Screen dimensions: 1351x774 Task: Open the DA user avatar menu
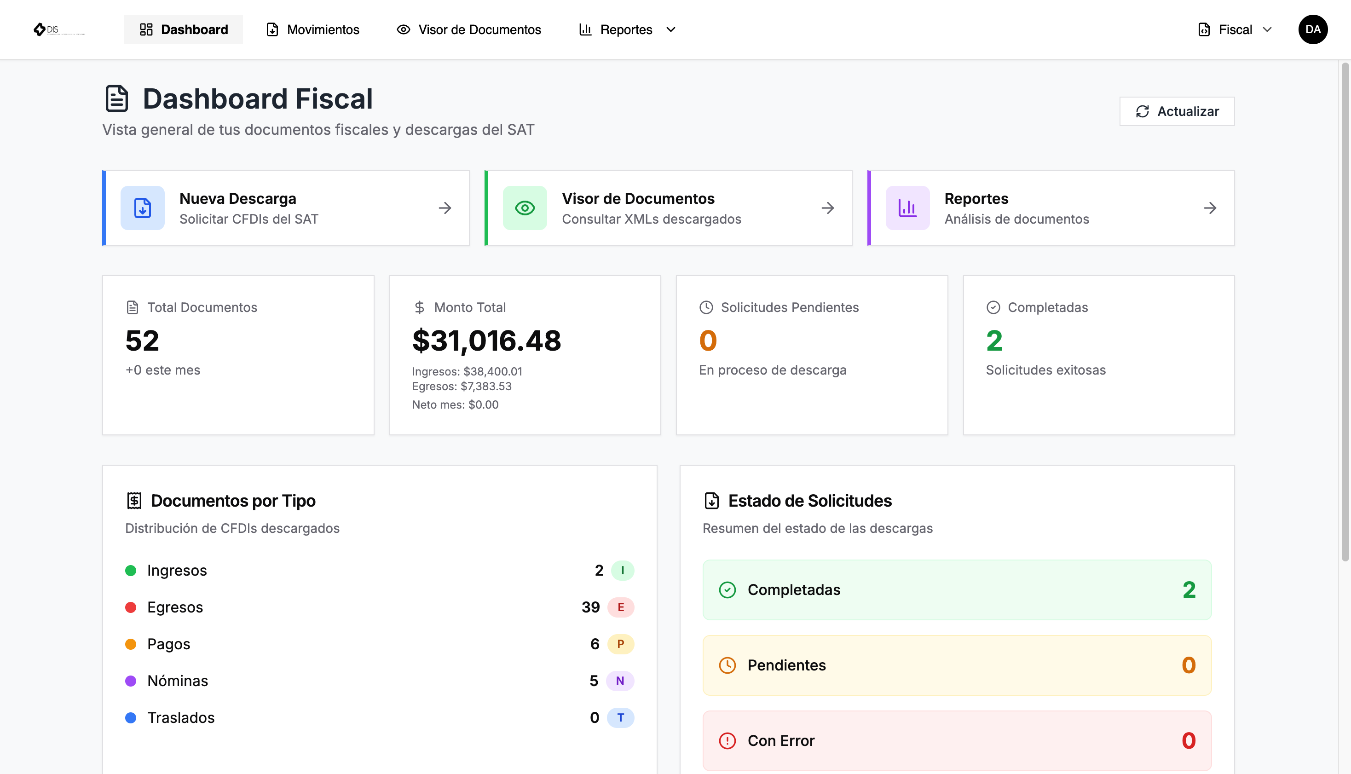pos(1313,29)
